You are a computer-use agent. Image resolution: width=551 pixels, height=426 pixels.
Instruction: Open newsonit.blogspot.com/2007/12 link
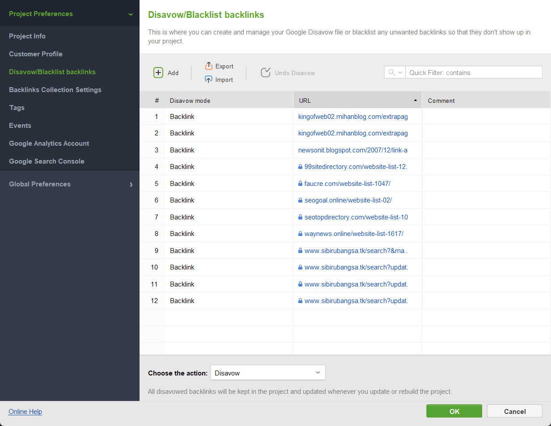pyautogui.click(x=353, y=150)
